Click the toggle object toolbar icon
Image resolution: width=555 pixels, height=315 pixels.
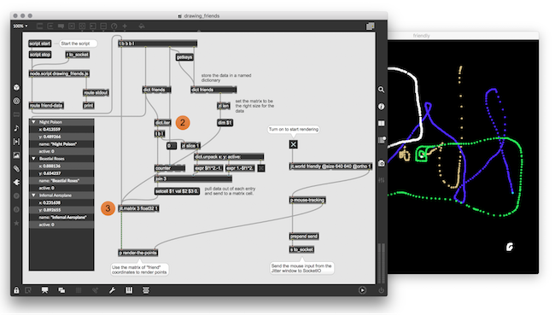72,26
